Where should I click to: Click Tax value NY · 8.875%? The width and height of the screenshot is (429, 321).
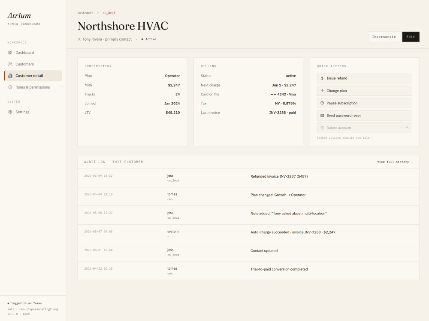(x=285, y=104)
